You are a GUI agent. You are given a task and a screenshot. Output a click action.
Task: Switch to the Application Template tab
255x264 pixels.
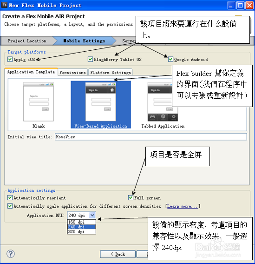coord(31,72)
